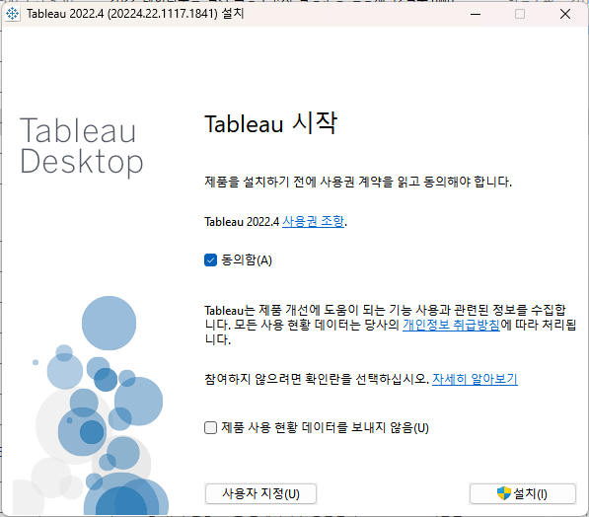
Task: Enable 제품 사용 현황 데이터를 보내지 않음 checkbox
Action: coord(210,427)
